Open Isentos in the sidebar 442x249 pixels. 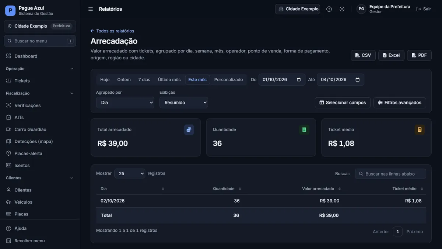coord(40,165)
